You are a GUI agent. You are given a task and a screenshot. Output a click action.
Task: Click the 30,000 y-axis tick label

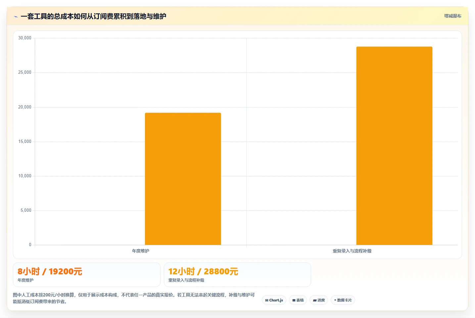tap(25, 38)
